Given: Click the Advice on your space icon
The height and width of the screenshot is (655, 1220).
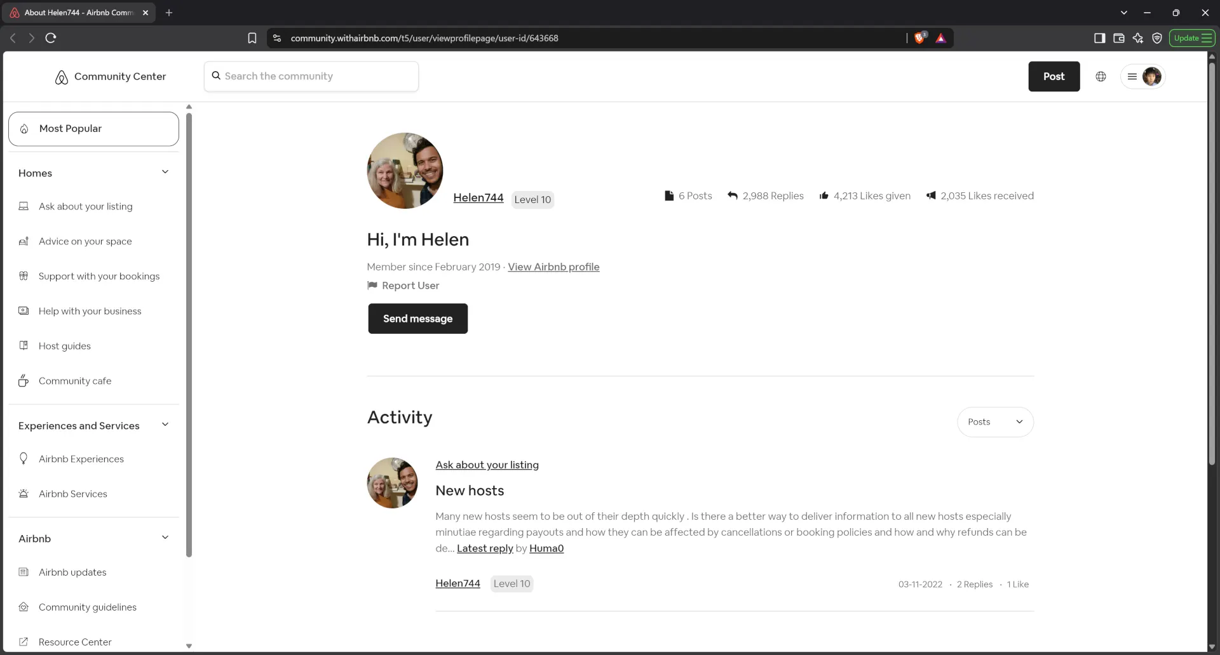Looking at the screenshot, I should [x=24, y=241].
